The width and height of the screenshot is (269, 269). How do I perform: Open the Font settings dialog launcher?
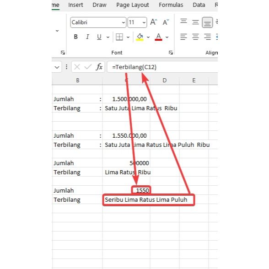pyautogui.click(x=171, y=53)
